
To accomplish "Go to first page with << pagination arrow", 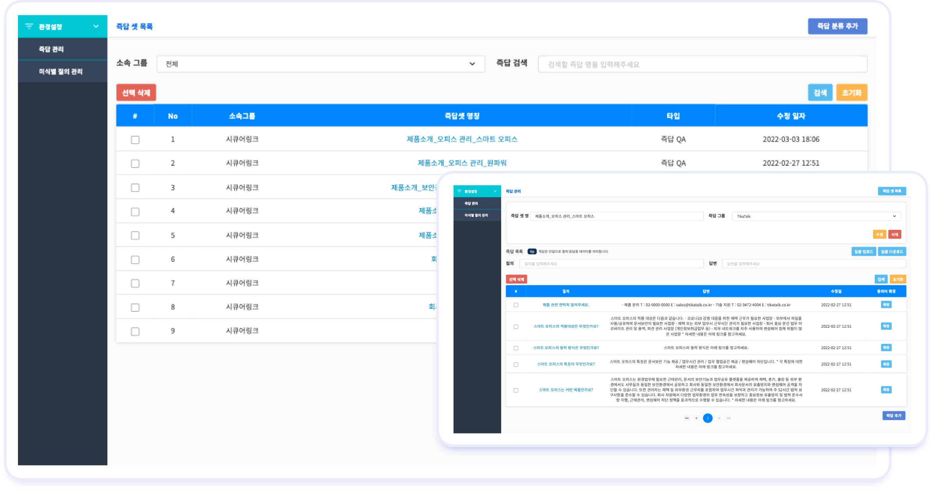I will click(687, 418).
